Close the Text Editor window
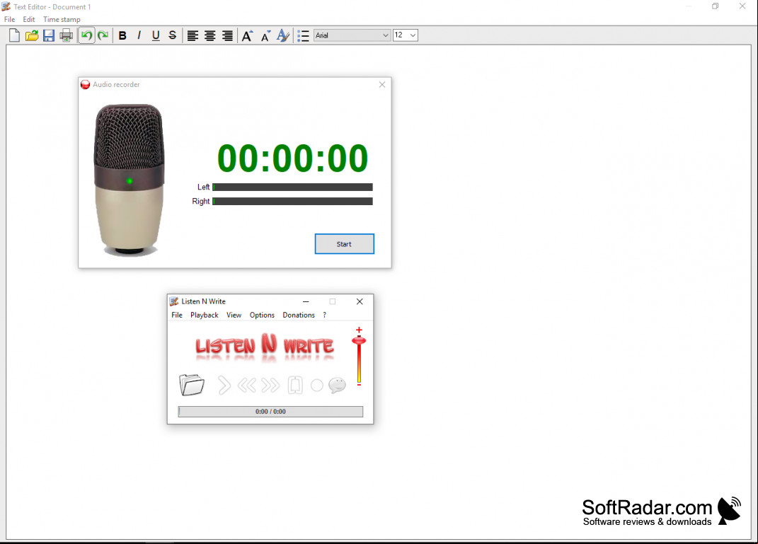758x544 pixels. pyautogui.click(x=742, y=6)
